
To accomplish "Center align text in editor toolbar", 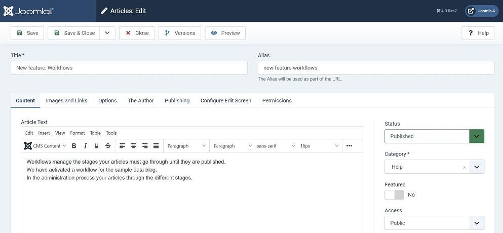I will [x=133, y=146].
